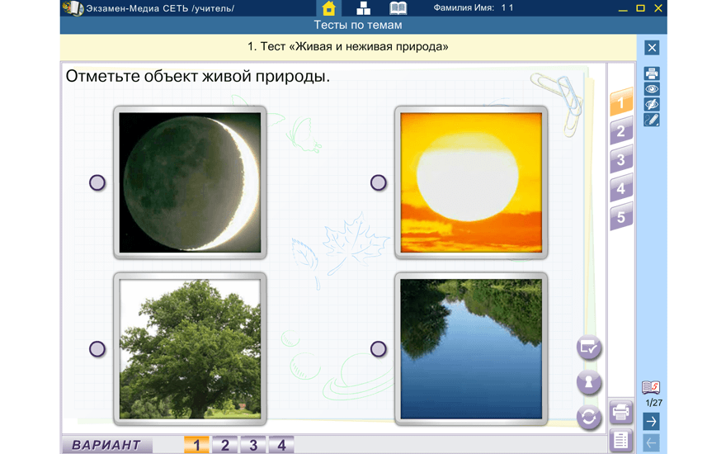Switch to question 1 side tab
Image resolution: width=726 pixels, height=454 pixels.
pos(621,102)
